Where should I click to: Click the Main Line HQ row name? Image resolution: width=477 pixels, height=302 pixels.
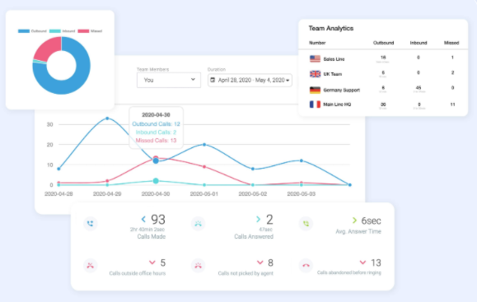337,105
